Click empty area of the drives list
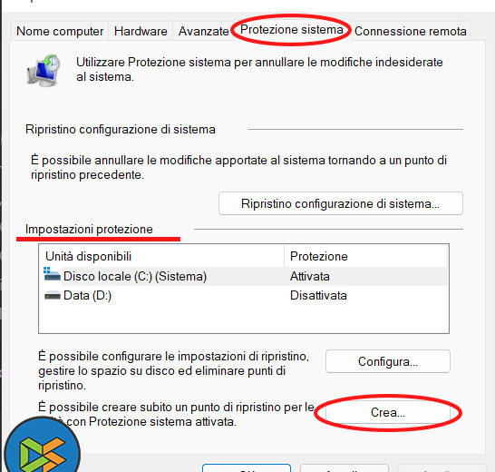This screenshot has height=472, width=495. (243, 319)
